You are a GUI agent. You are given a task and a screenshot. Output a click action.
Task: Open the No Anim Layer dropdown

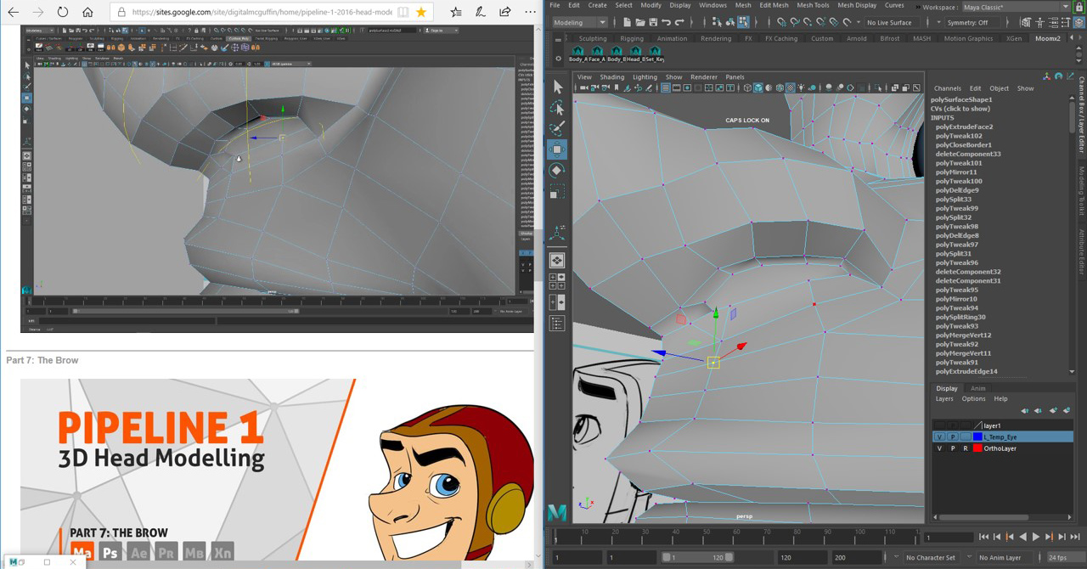(x=1005, y=558)
